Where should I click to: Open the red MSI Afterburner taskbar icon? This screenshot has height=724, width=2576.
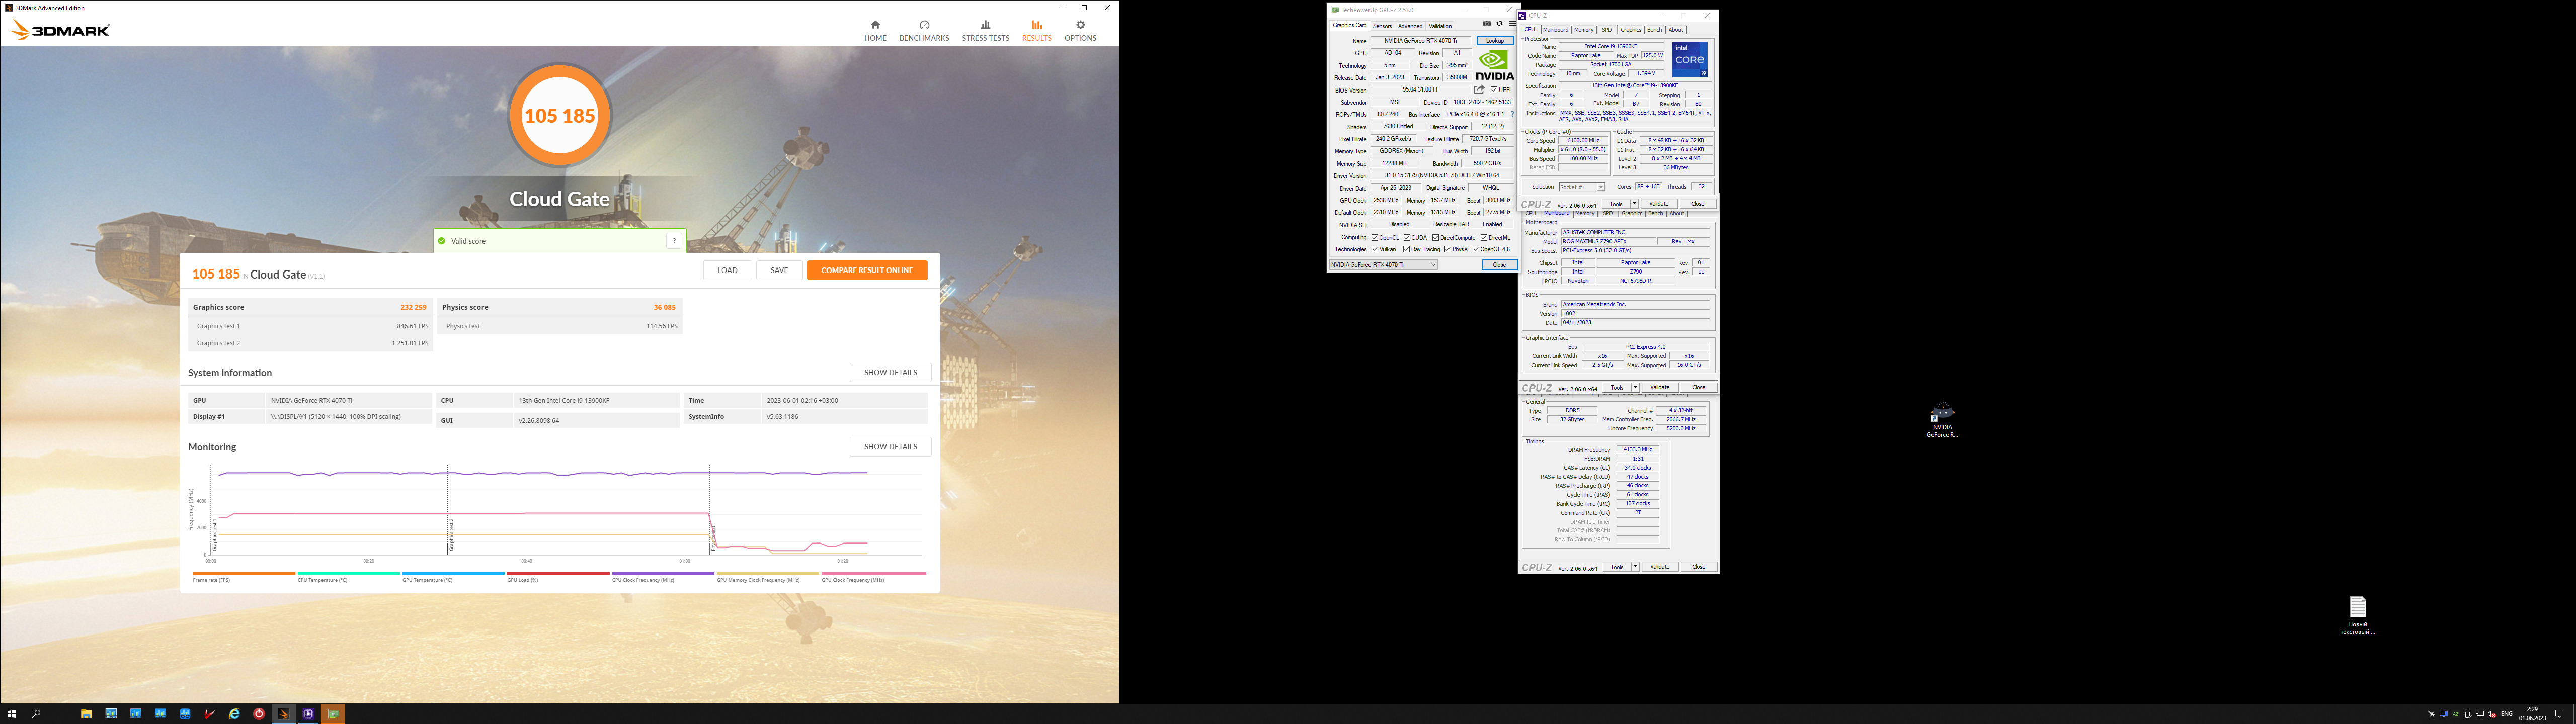coord(210,714)
